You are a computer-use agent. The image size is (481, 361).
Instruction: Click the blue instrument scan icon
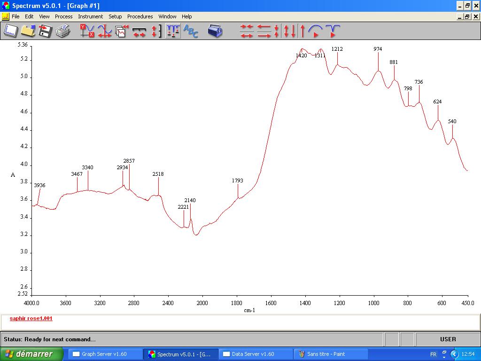pos(215,31)
